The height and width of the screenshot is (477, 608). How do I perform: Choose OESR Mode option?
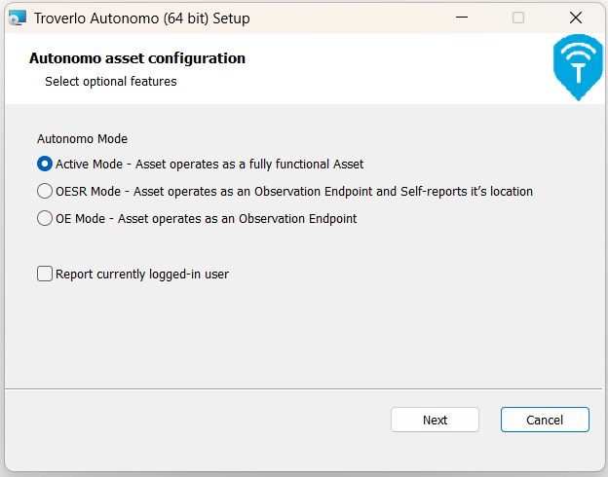45,191
